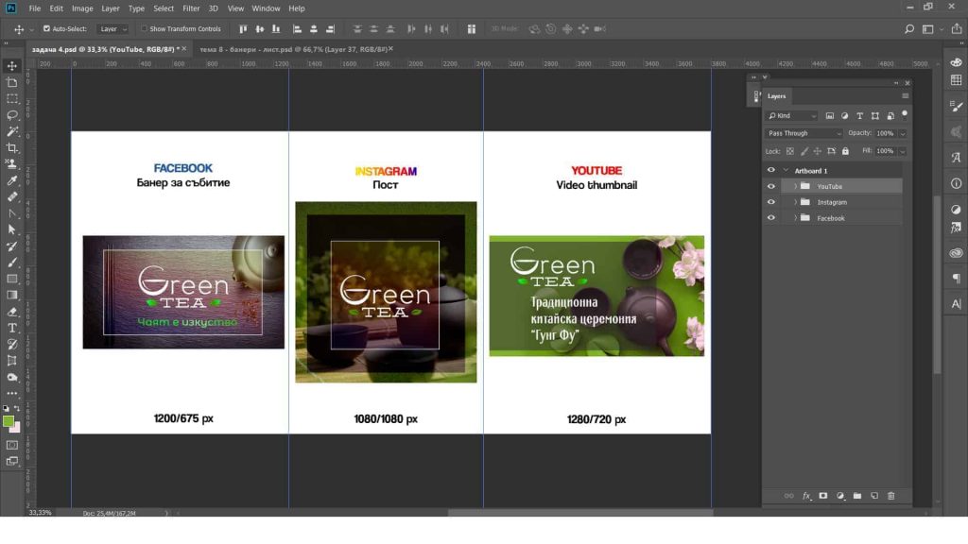The height and width of the screenshot is (544, 968).
Task: Toggle lock transparent pixels
Action: point(789,151)
